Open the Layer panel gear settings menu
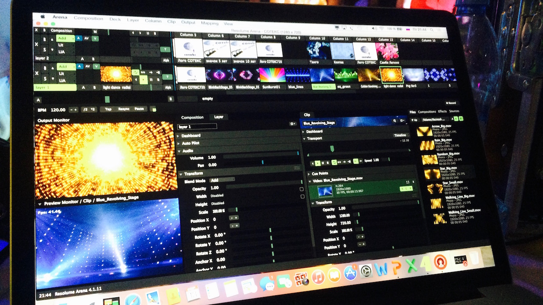543x305 pixels. tap(292, 124)
